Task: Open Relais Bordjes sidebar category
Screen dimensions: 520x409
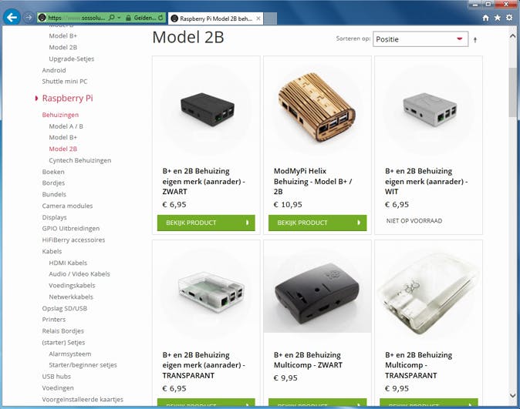Action: (x=62, y=331)
